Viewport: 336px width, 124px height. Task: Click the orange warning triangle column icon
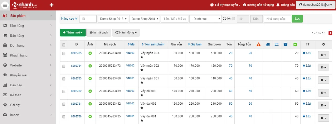coord(259,44)
